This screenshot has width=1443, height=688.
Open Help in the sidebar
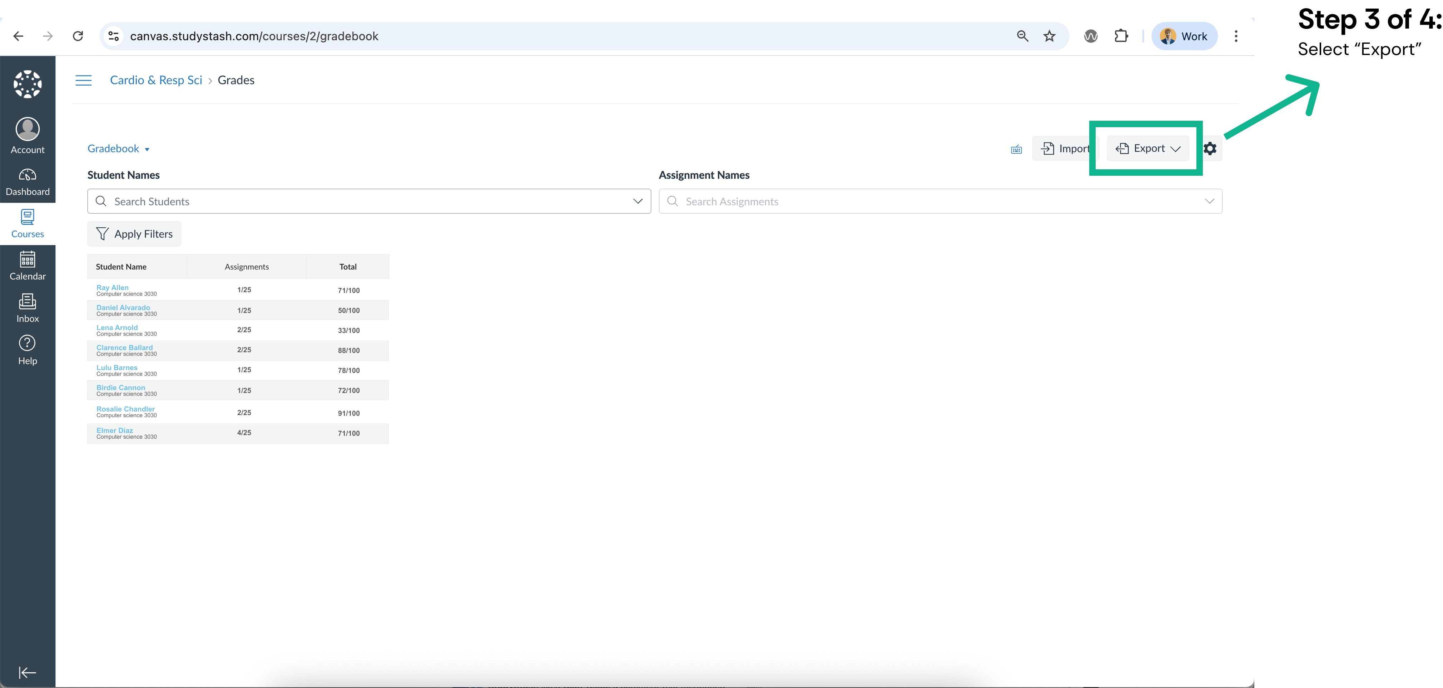(28, 350)
